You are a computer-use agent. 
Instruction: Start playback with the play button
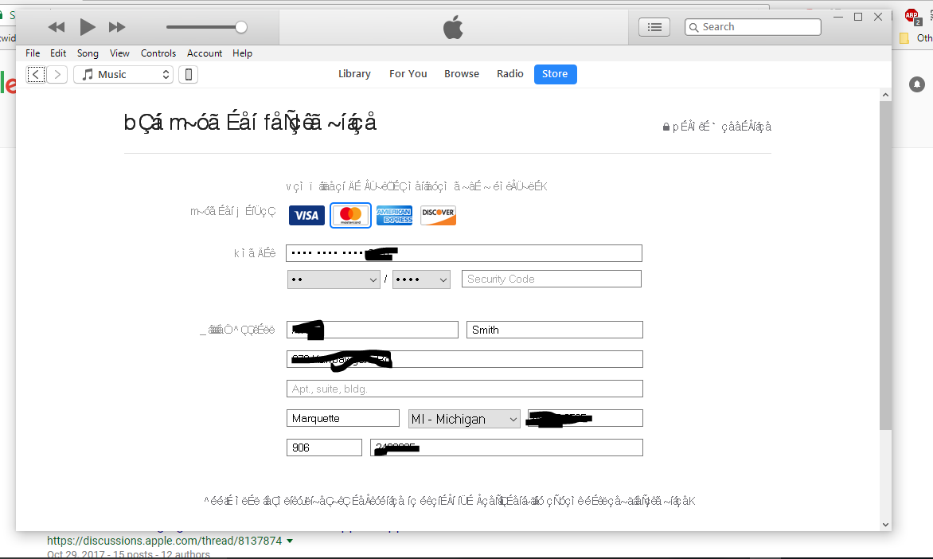[88, 27]
